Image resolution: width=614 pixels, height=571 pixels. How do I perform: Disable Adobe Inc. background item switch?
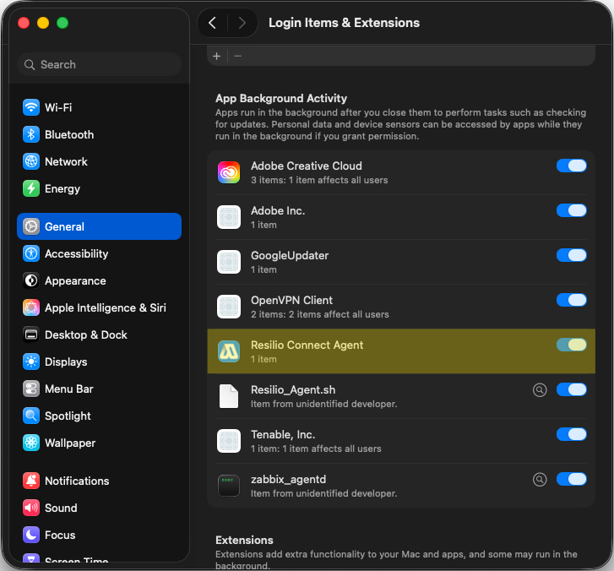pos(571,210)
